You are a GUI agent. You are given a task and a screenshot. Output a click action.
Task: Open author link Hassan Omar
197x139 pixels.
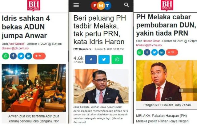151,41
